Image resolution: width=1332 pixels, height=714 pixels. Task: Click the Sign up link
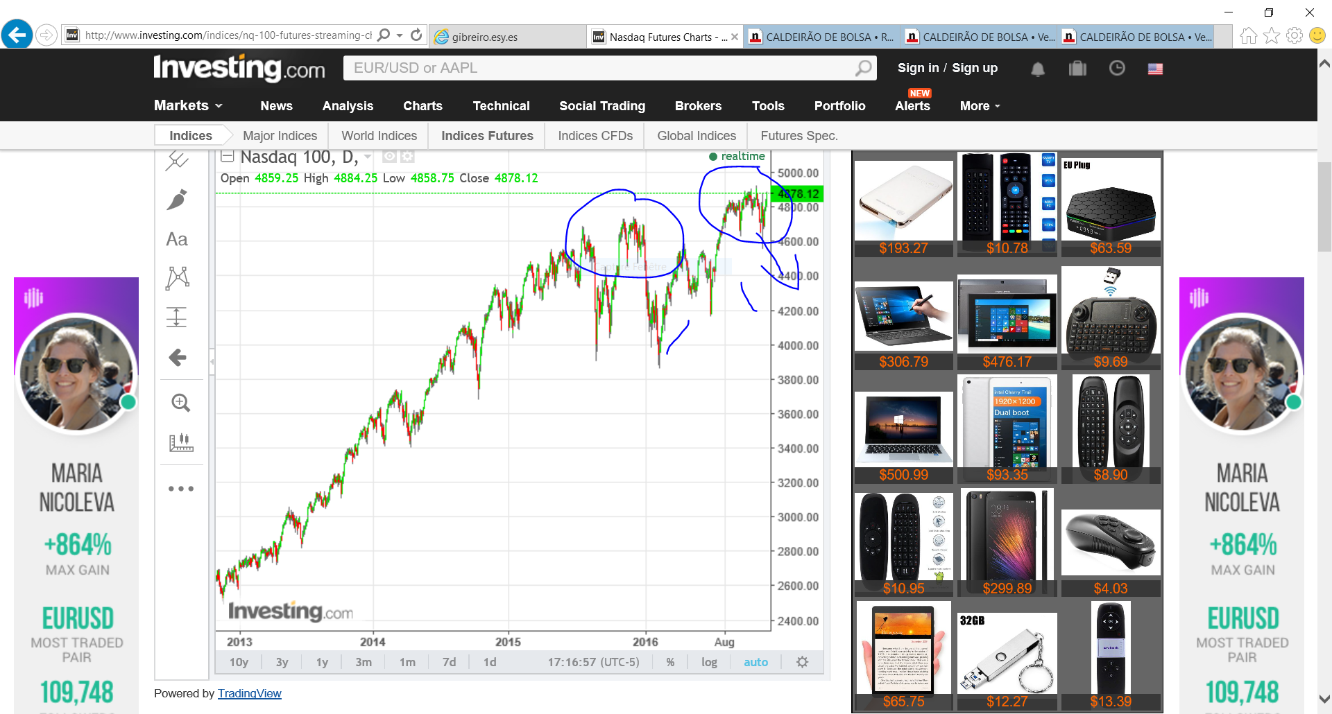pos(975,68)
